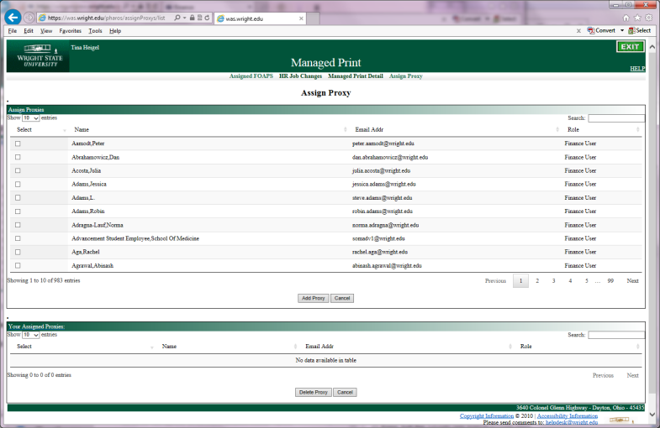Go to Assigned FOAPS tab
The image size is (660, 428).
pos(251,76)
